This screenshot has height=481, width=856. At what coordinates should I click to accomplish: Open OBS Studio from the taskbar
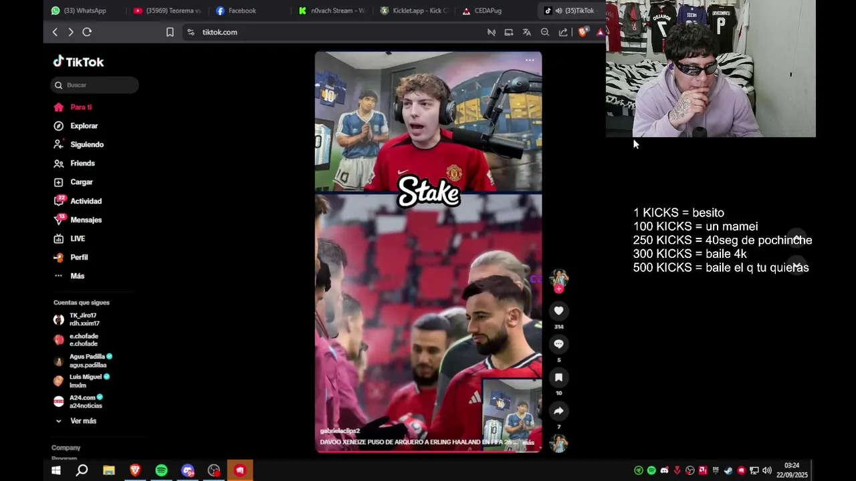[213, 470]
